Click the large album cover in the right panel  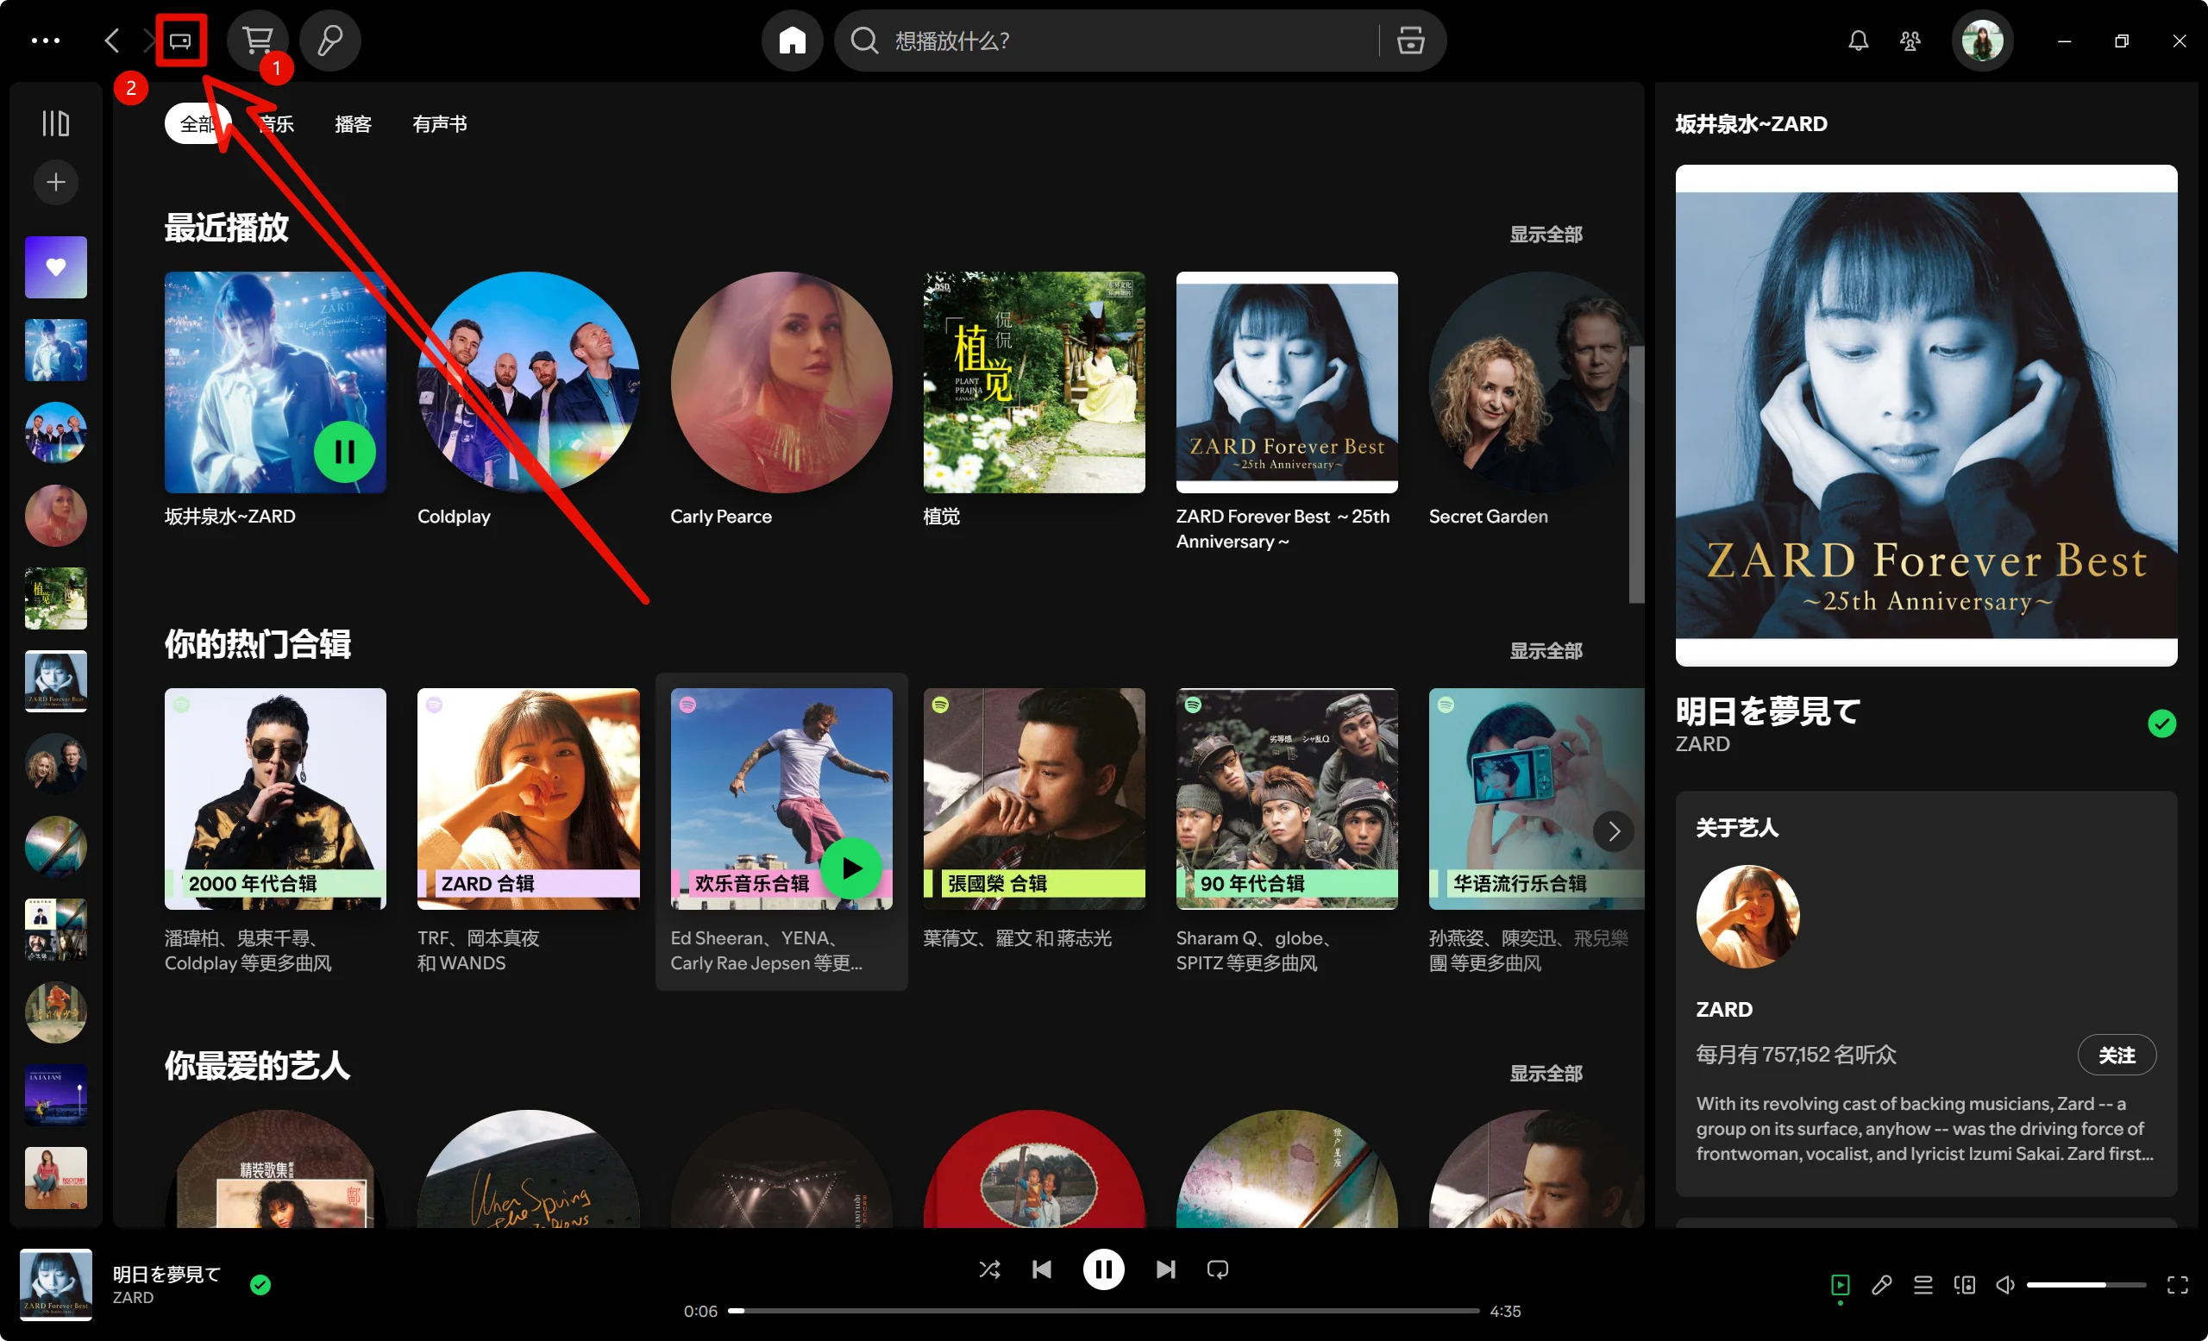(x=1927, y=415)
